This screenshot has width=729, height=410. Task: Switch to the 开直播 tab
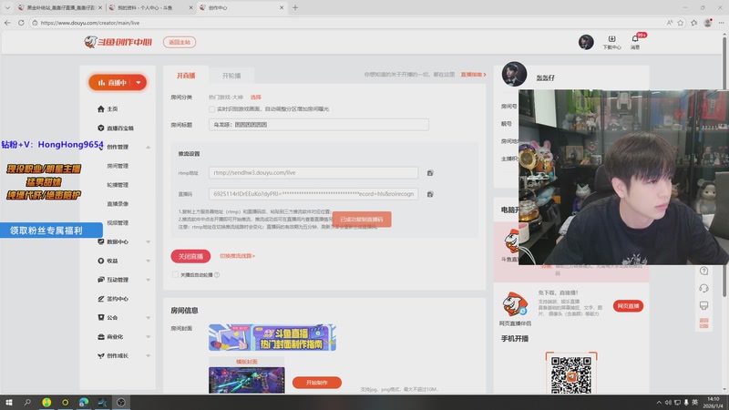pos(186,76)
